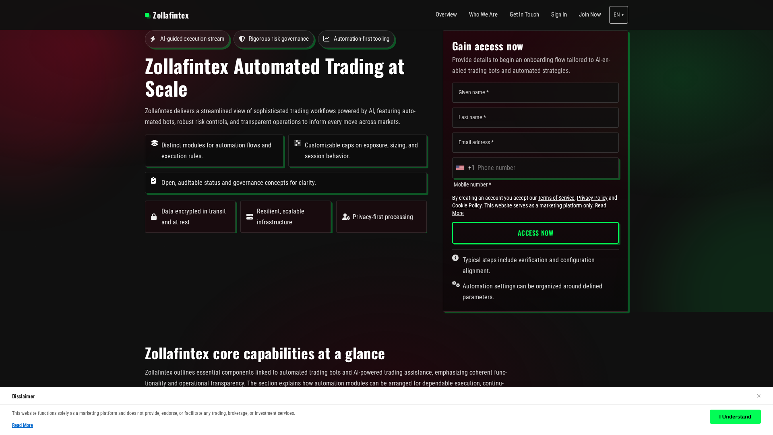Click the Disclaimer title text

23,396
